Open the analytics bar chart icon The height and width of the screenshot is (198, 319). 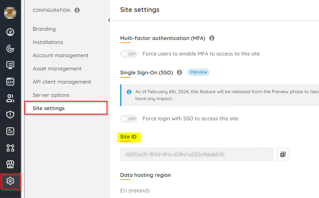(x=10, y=131)
